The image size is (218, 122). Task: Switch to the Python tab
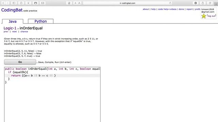41,21
